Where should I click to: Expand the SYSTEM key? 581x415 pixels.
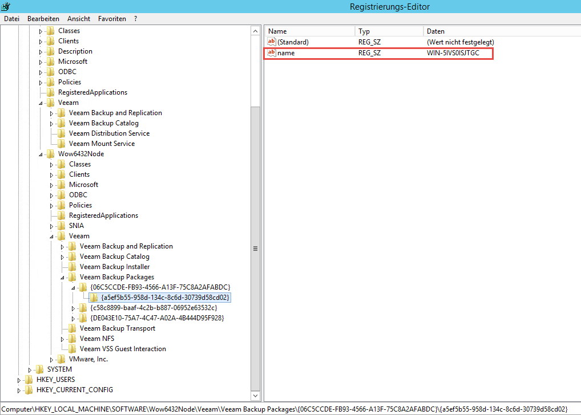[30, 370]
